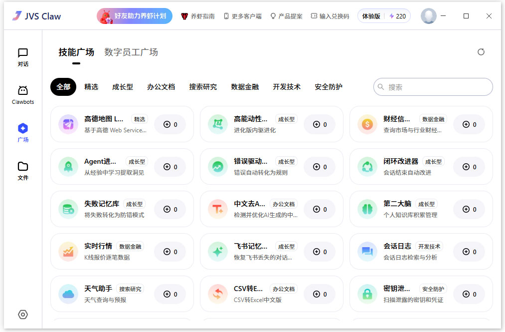Image resolution: width=505 pixels, height=332 pixels.
Task: Open settings with the gear icon
Action: pyautogui.click(x=22, y=315)
